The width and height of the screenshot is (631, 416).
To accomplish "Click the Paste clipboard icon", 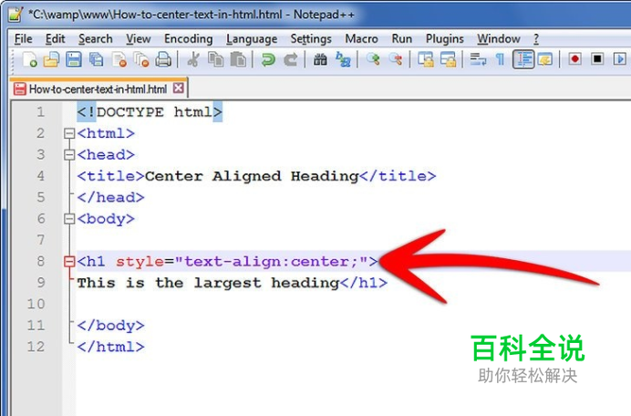I will tap(238, 60).
